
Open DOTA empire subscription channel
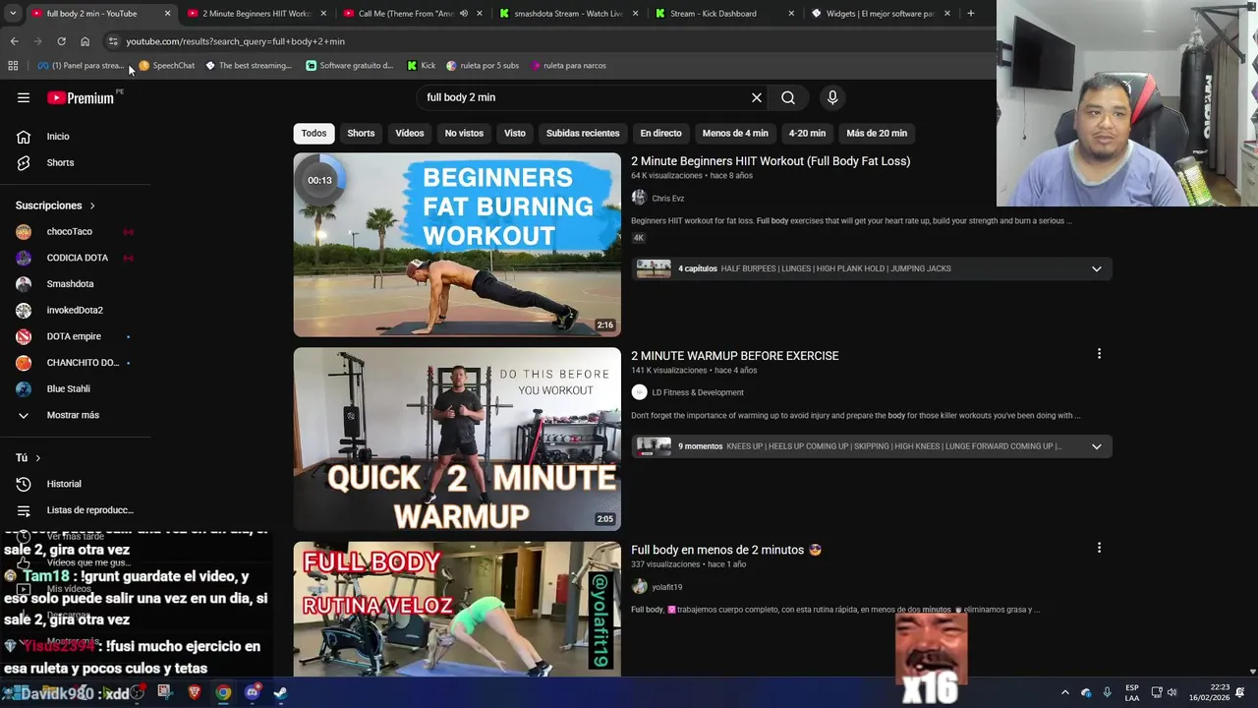coord(75,336)
